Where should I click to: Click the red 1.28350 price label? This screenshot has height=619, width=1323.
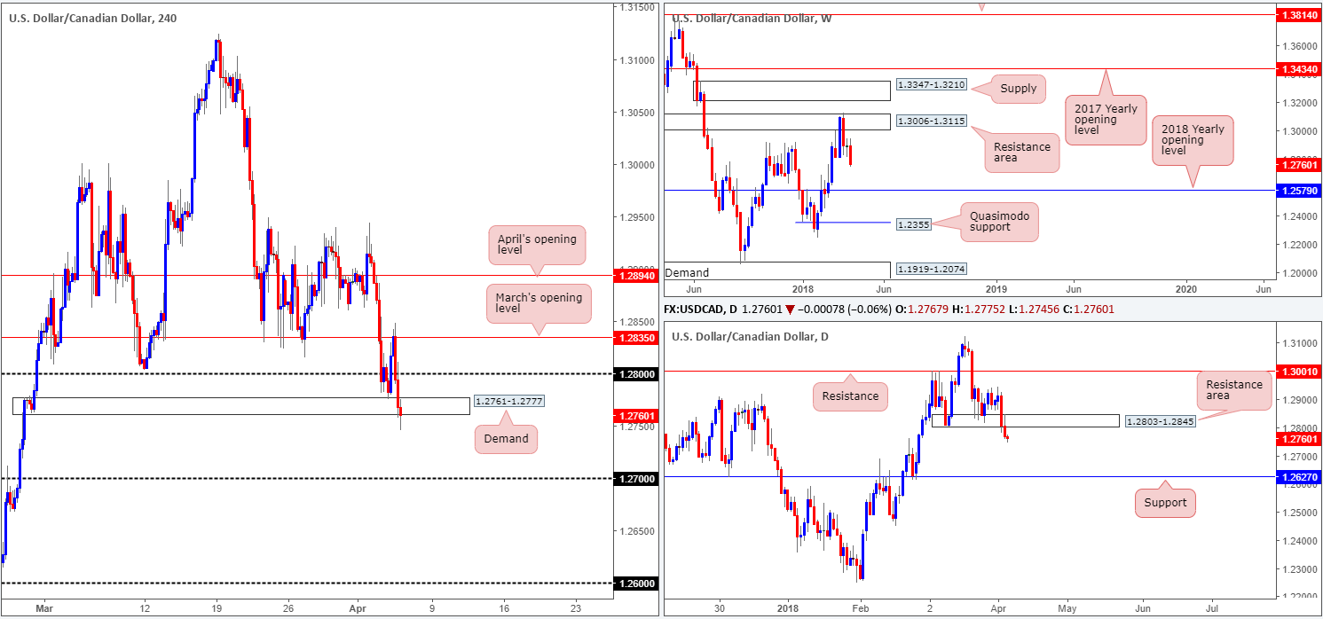[636, 337]
